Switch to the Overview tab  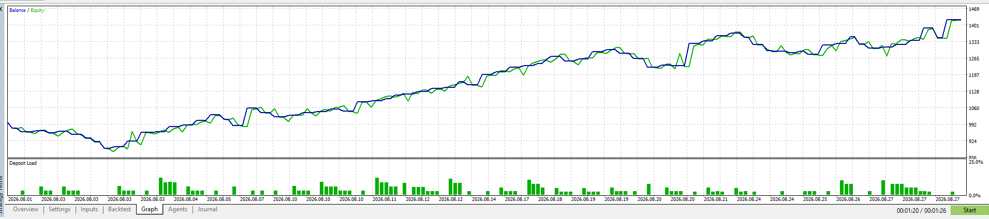[x=25, y=210]
